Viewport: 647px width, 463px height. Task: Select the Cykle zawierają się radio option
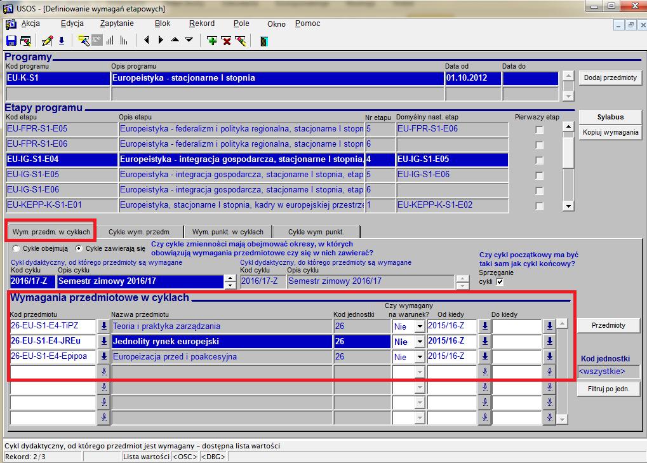click(79, 249)
